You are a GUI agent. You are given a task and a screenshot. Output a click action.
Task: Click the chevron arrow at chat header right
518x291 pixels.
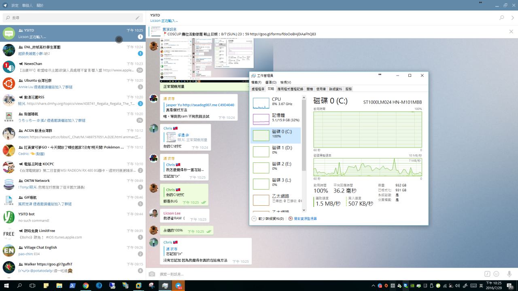coord(512,18)
